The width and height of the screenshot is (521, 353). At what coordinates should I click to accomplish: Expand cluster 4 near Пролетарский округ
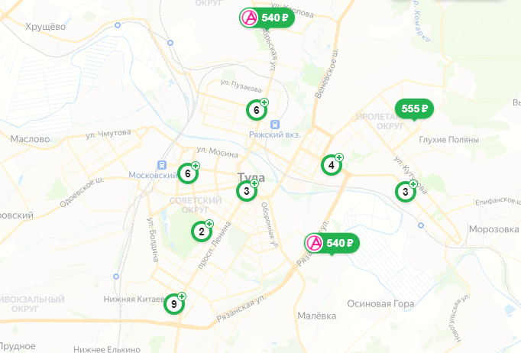coord(332,164)
